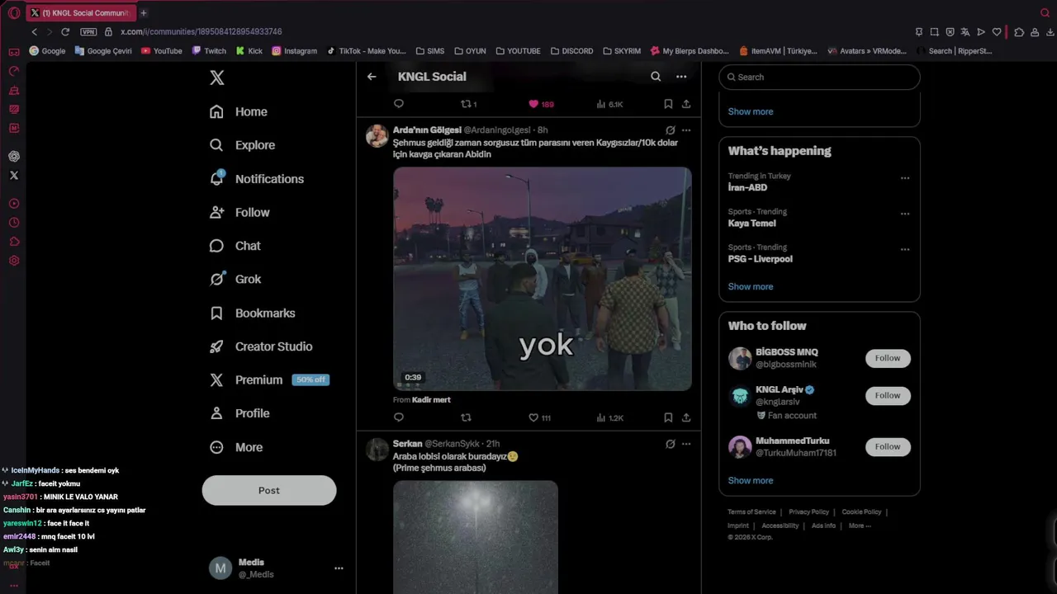Image resolution: width=1057 pixels, height=594 pixels.
Task: Open the DISCORD bookmarks folder
Action: pyautogui.click(x=571, y=50)
